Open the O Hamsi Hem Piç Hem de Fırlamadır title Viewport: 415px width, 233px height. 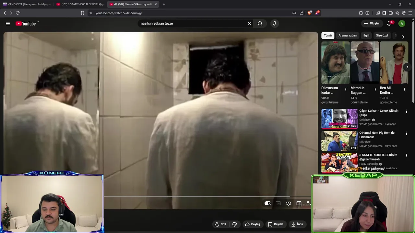tap(377, 135)
